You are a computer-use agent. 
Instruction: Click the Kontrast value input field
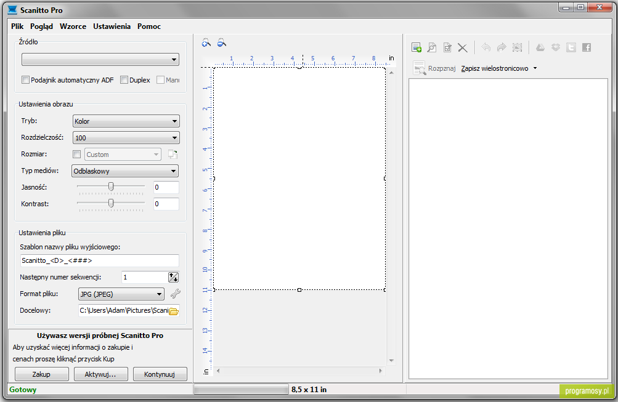tap(166, 204)
